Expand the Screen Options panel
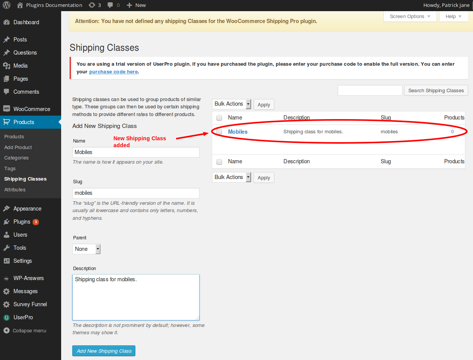This screenshot has width=473, height=360. 410,17
